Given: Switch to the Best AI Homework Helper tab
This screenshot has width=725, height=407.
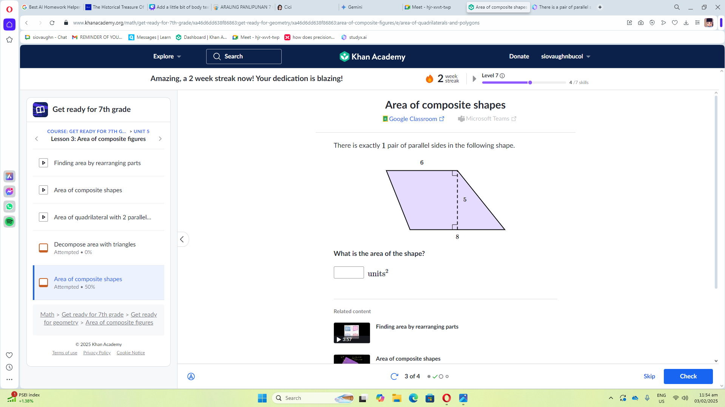Looking at the screenshot, I should pos(51,7).
